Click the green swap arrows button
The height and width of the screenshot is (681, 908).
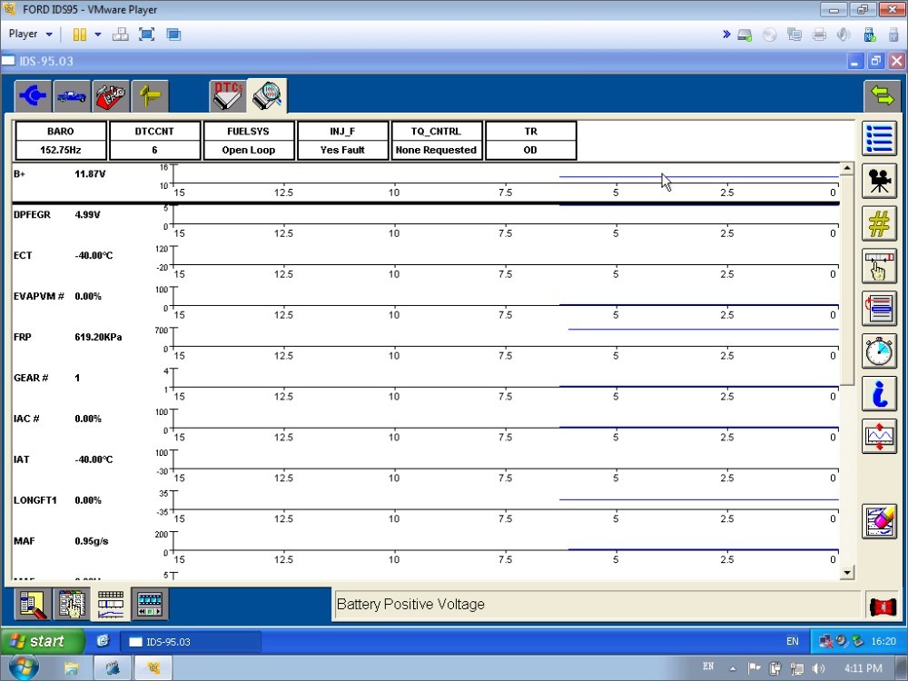pos(879,94)
